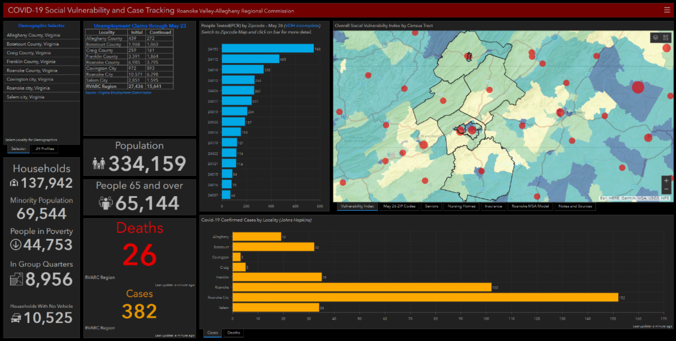Viewport: 676px width, 341px height.
Task: Open the Insurance map tab
Action: point(493,206)
